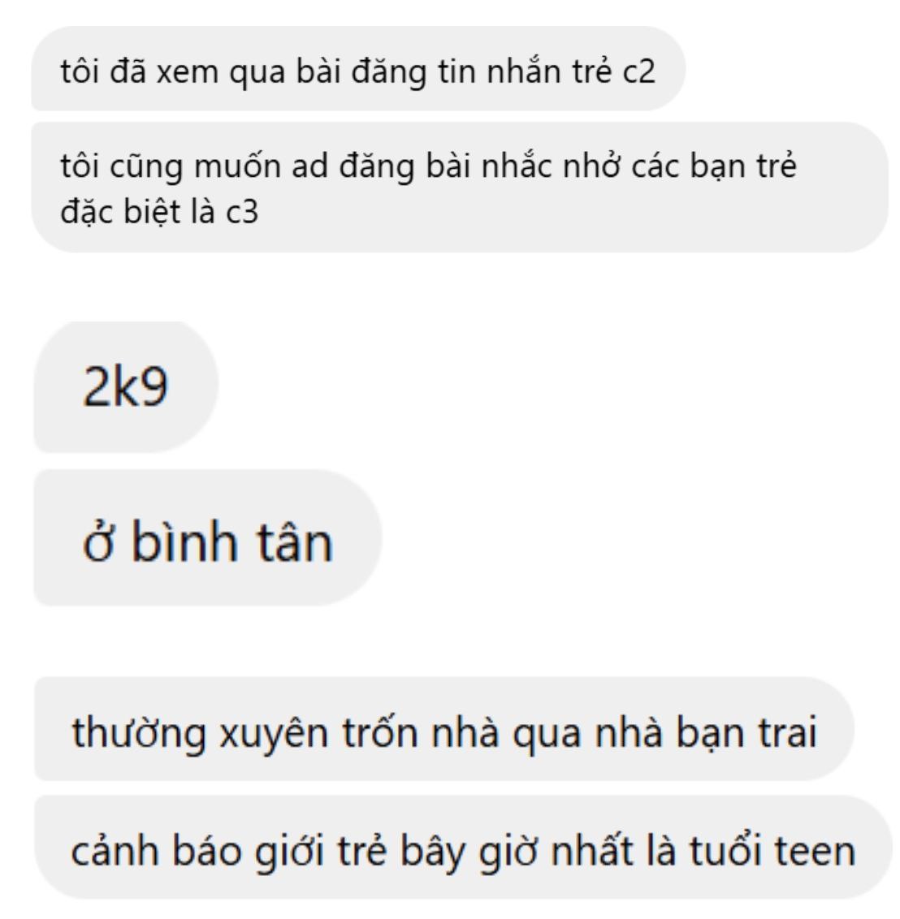This screenshot has height=919, width=900.
Task: Click the 'ở bình tân' message bubble
Action: coord(208,538)
